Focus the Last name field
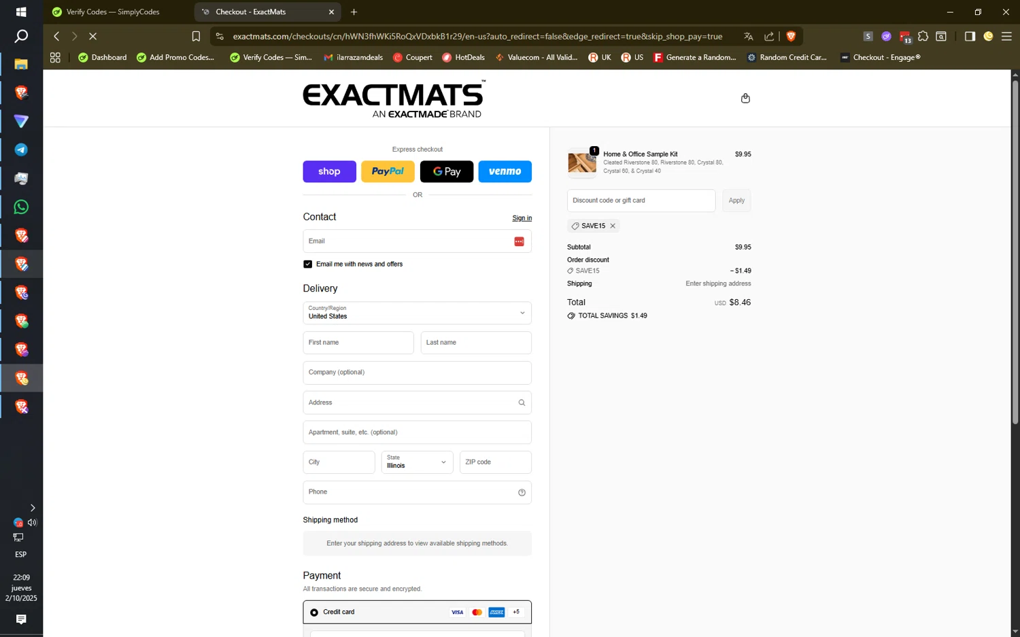The width and height of the screenshot is (1020, 637). (476, 343)
